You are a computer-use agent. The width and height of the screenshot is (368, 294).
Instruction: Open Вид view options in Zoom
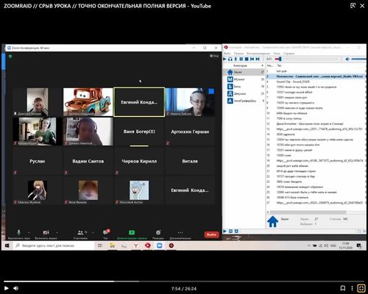point(214,56)
